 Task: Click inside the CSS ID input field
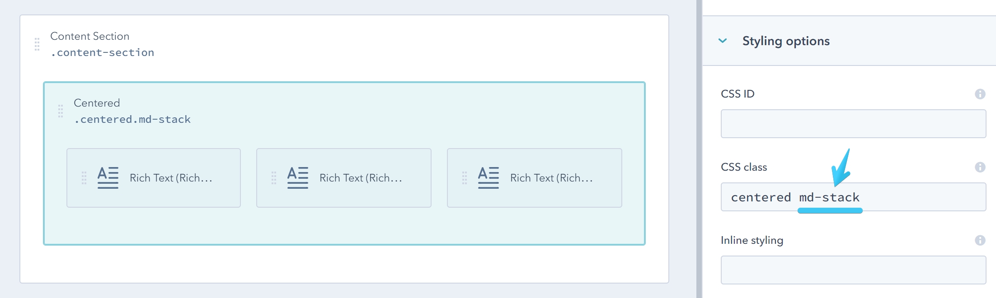tap(853, 123)
